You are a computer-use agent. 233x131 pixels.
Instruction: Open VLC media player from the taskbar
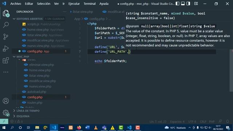[x=96, y=128]
